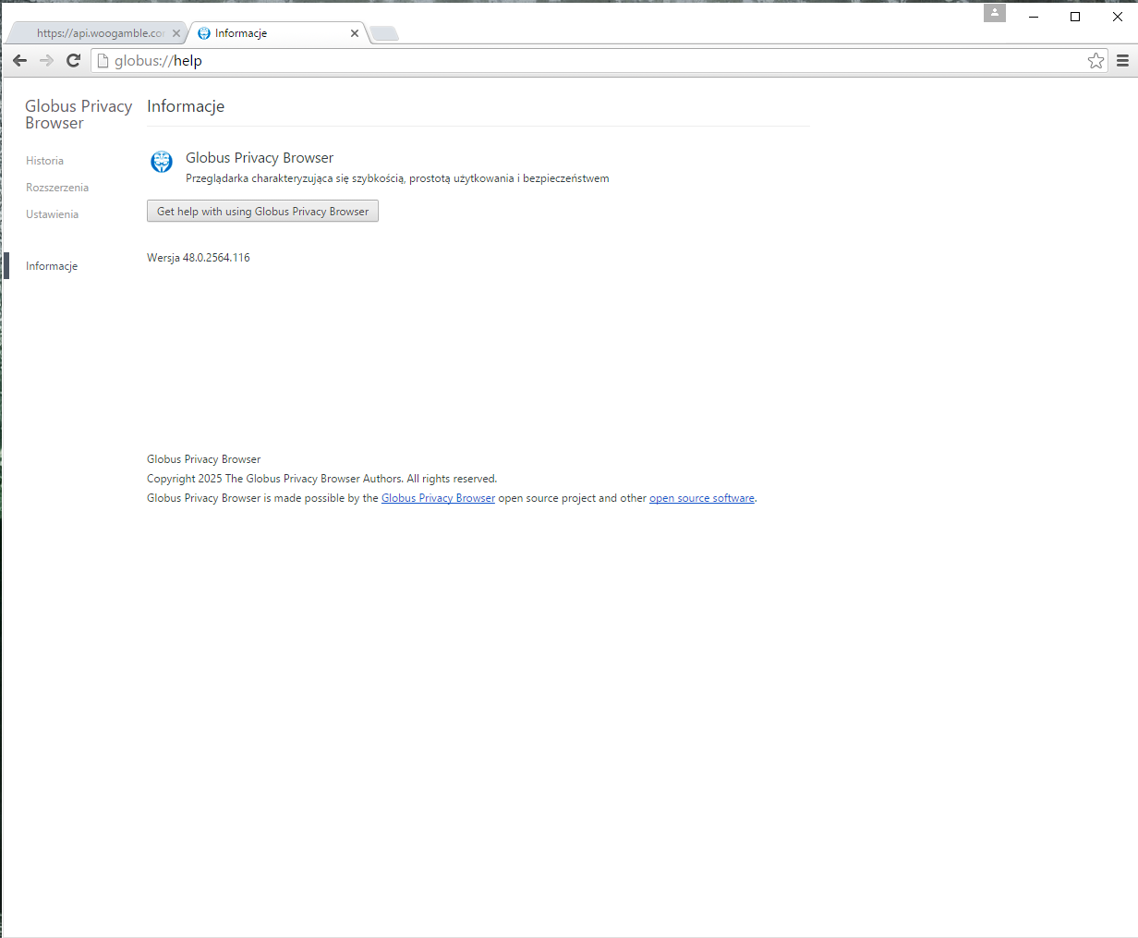Close the api.woogamble tab
Image resolution: width=1138 pixels, height=938 pixels.
176,33
